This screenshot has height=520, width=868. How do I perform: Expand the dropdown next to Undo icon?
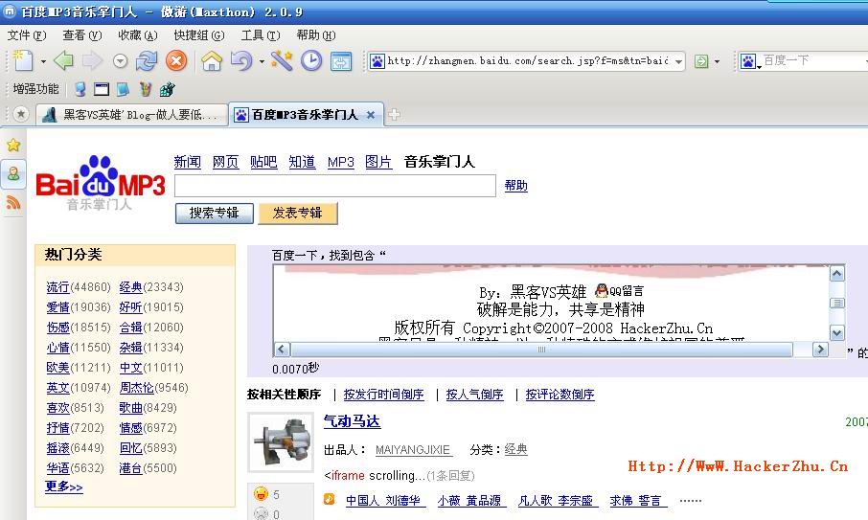[x=262, y=61]
